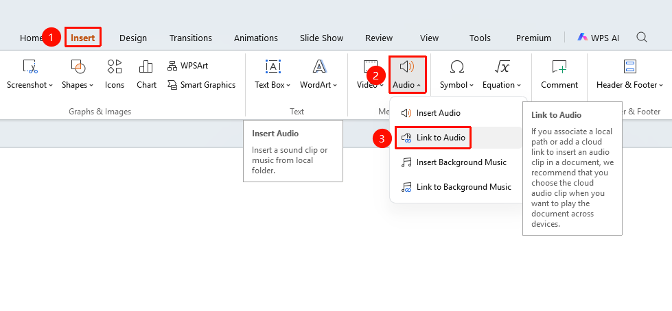This screenshot has height=311, width=672.
Task: Click the Equation square root icon
Action: click(x=502, y=66)
